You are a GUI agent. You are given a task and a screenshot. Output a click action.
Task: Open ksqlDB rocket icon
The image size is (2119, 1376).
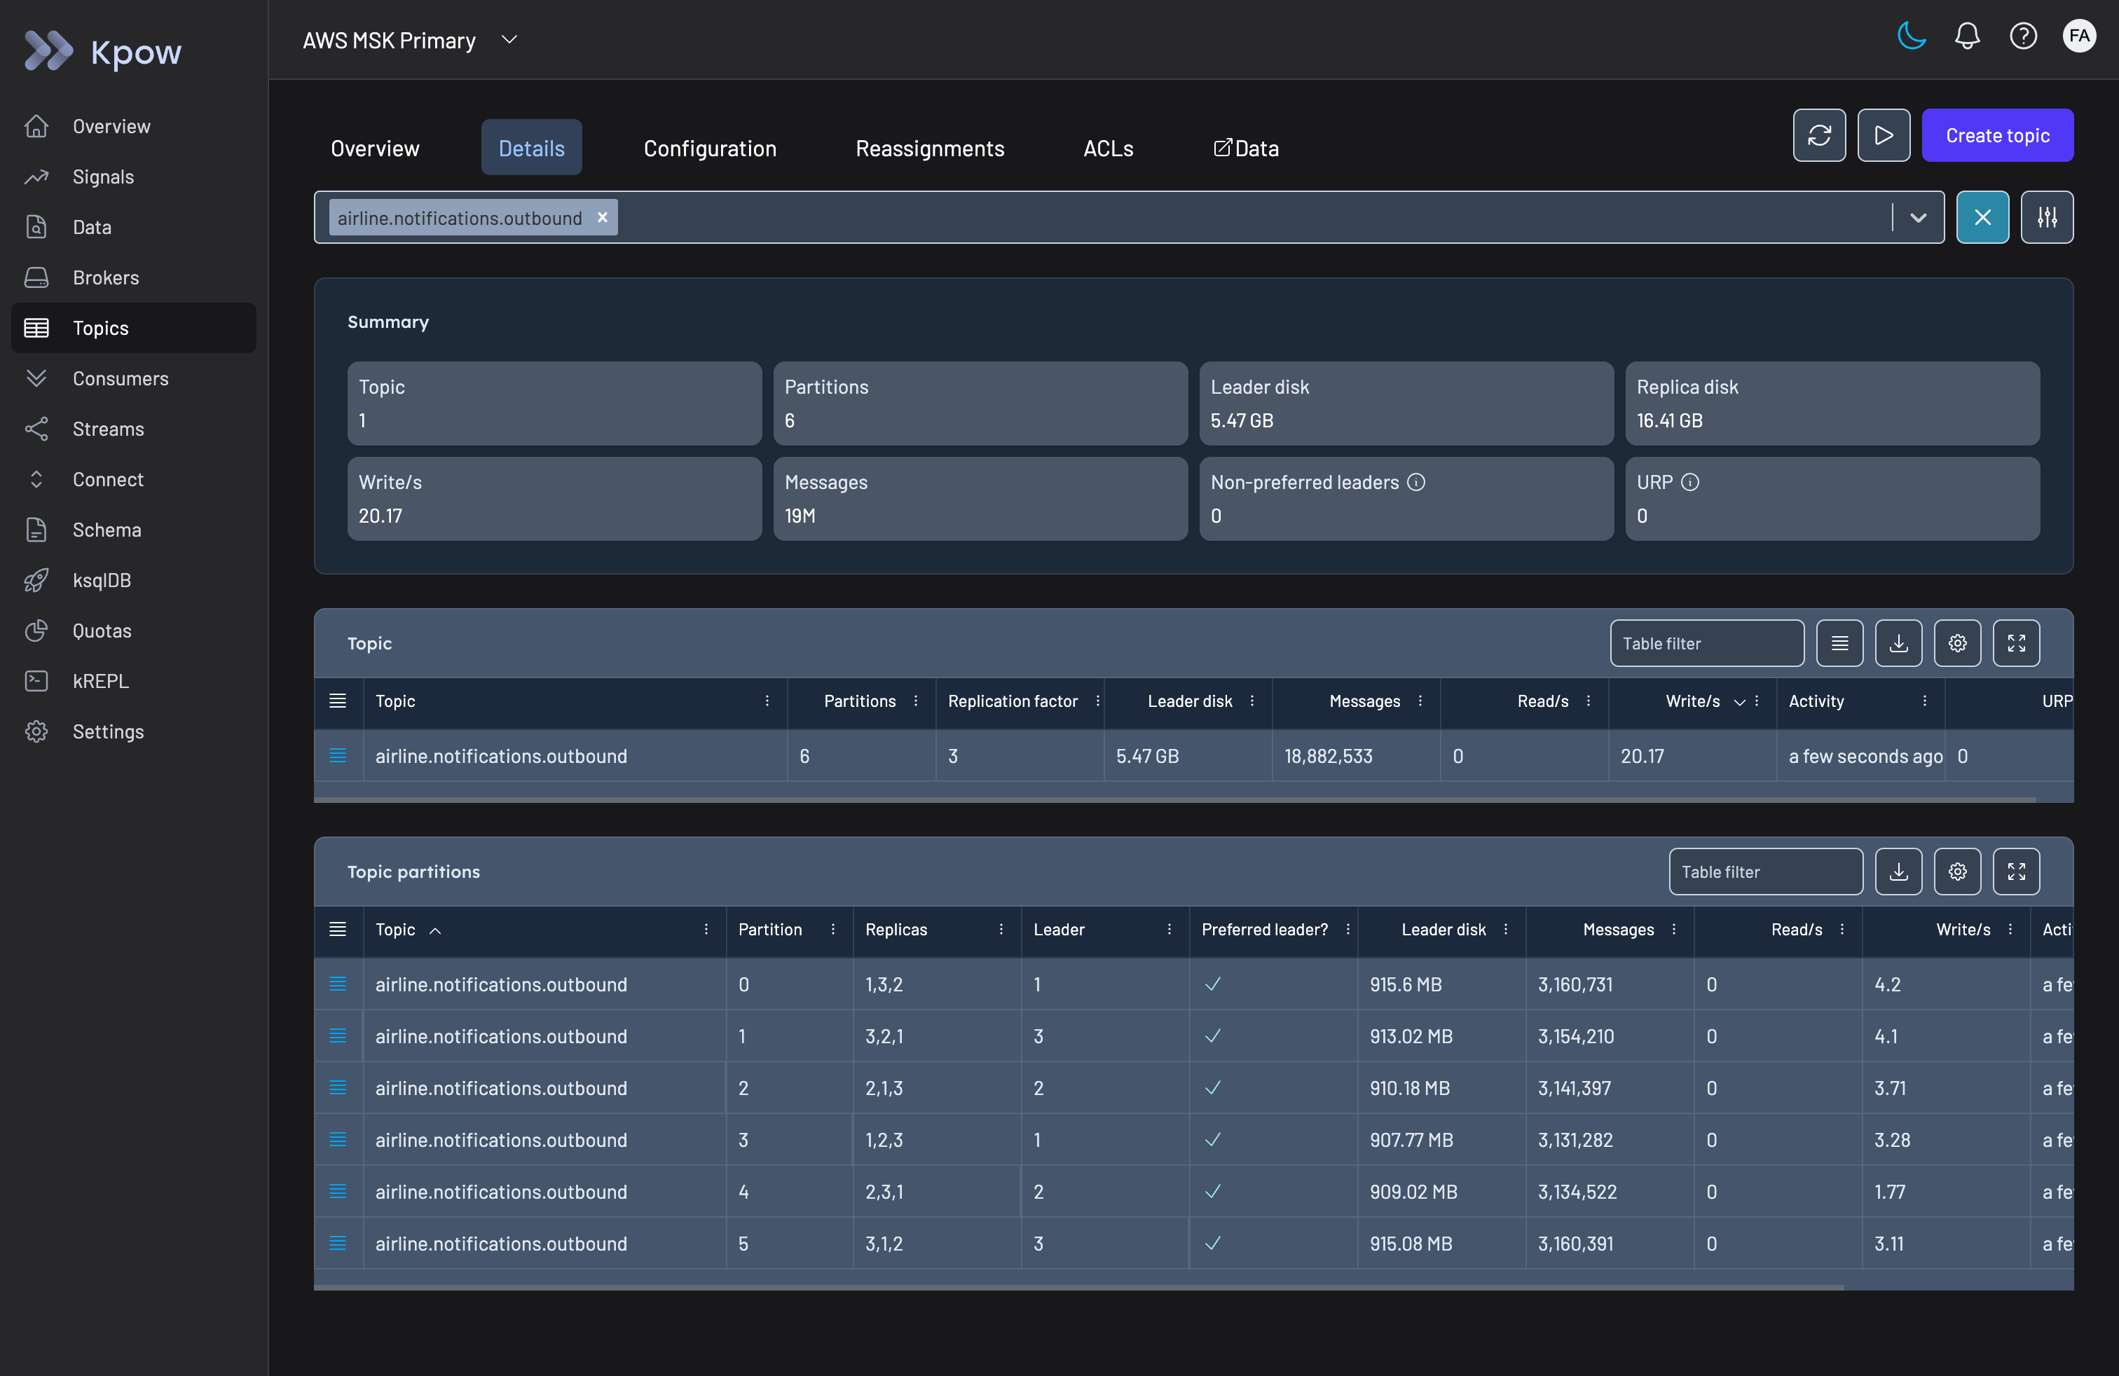pyautogui.click(x=36, y=580)
